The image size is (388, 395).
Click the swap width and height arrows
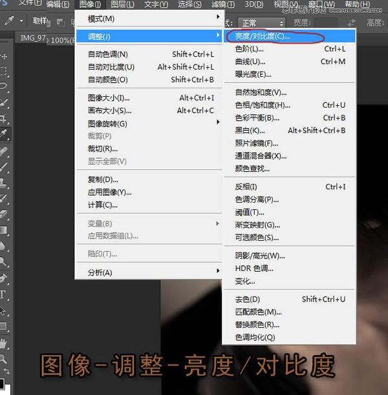pyautogui.click(x=351, y=23)
